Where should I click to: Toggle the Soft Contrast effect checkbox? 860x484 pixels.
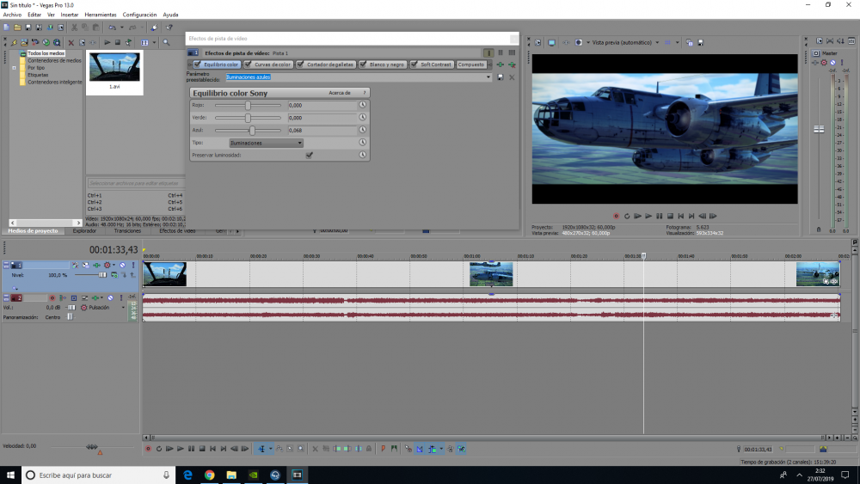point(415,64)
